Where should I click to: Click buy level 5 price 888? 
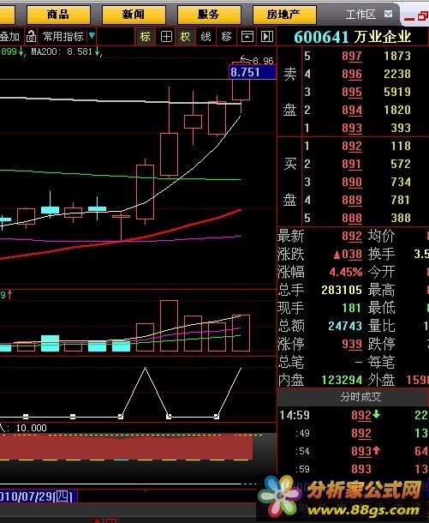click(352, 218)
